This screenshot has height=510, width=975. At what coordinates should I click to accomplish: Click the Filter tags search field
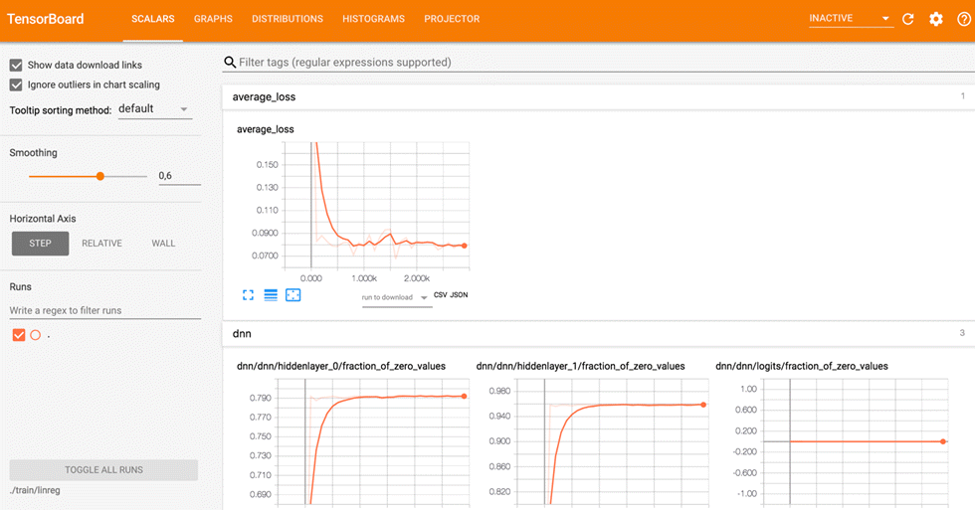(597, 62)
